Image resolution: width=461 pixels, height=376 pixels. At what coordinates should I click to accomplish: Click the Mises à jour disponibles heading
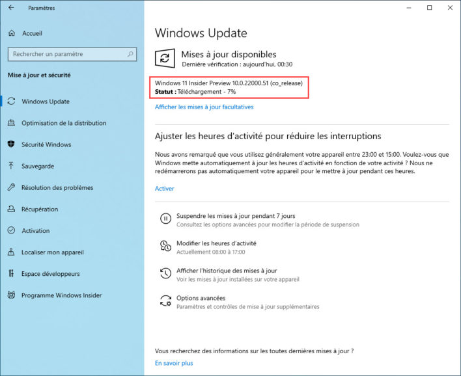(229, 55)
